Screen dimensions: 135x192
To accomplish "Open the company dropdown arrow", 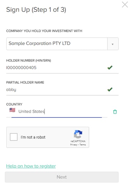I will pos(113,44).
